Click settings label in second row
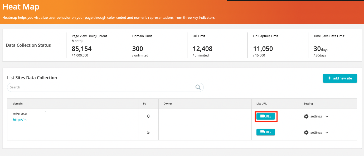364x156 pixels. click(316, 133)
